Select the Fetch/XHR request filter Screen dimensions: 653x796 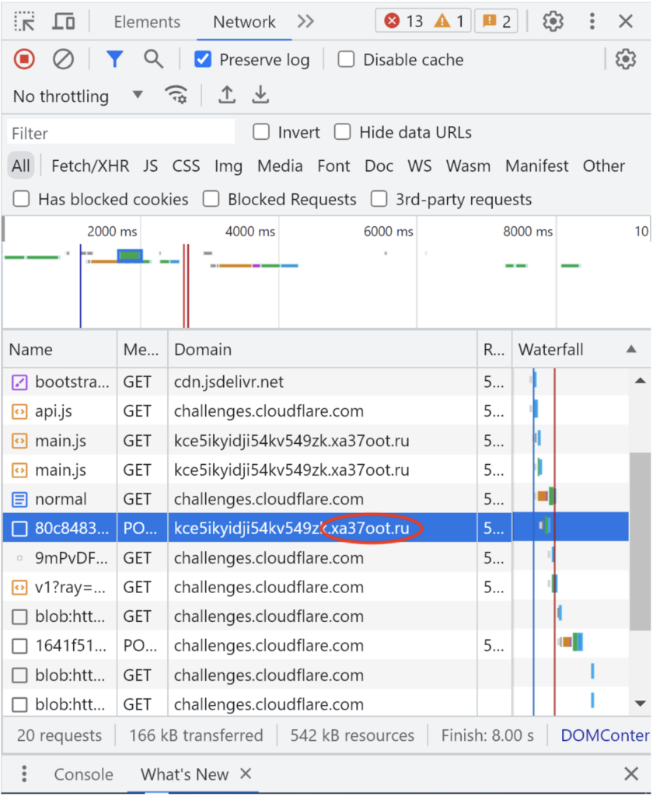(89, 166)
